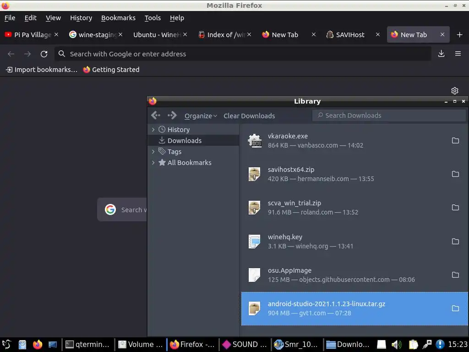Switch to SOUND taskbar window
The height and width of the screenshot is (352, 469).
tap(245, 345)
